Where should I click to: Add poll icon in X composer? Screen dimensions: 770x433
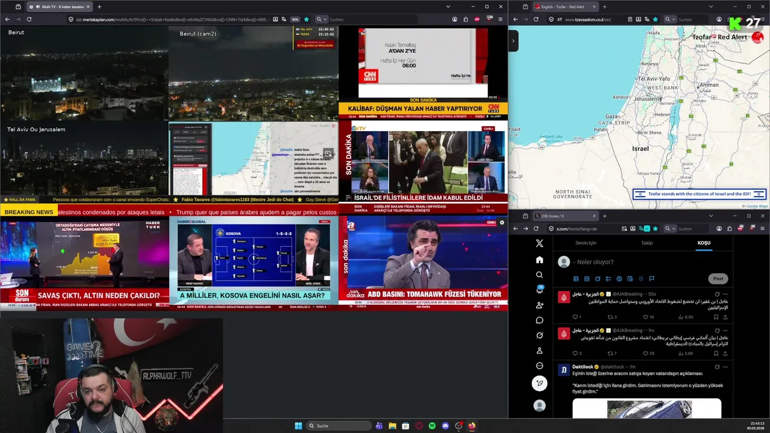(x=608, y=278)
